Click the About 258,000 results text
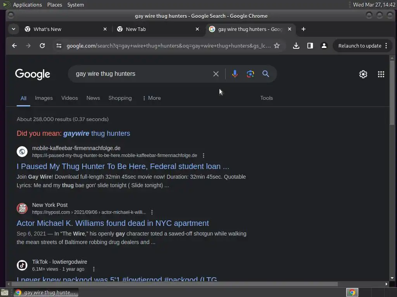 pyautogui.click(x=62, y=119)
